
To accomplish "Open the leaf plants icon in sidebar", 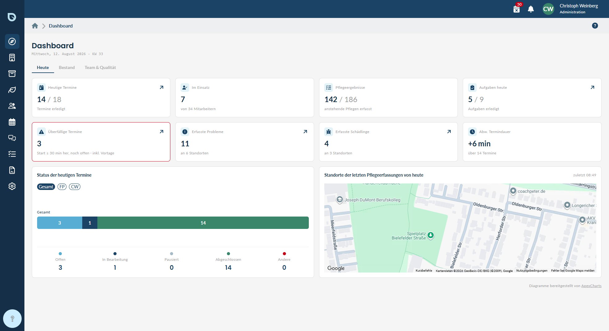I will tap(12, 90).
